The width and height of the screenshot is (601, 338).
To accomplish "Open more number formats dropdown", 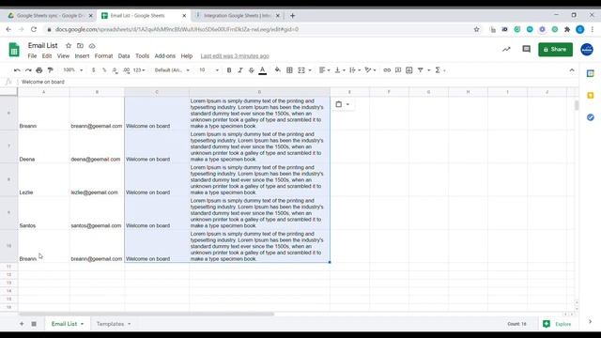I will pos(139,70).
